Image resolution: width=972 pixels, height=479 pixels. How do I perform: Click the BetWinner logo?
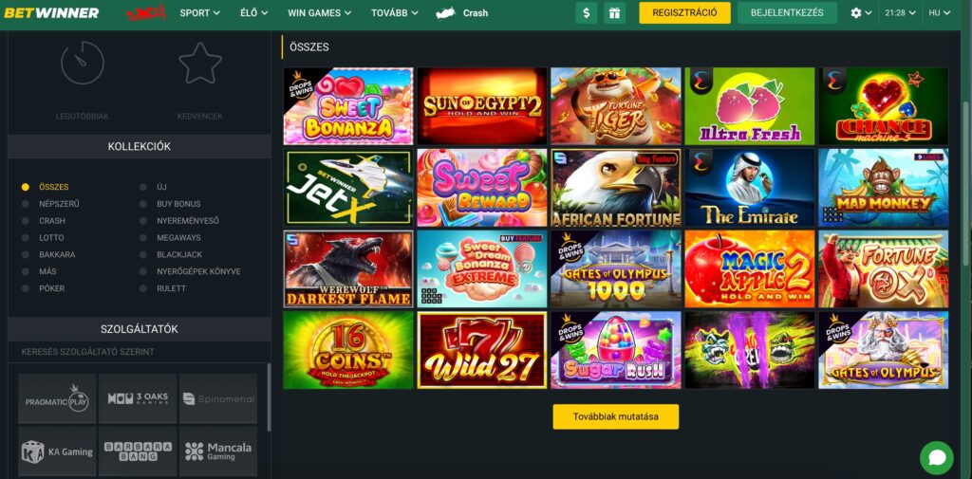pos(51,12)
